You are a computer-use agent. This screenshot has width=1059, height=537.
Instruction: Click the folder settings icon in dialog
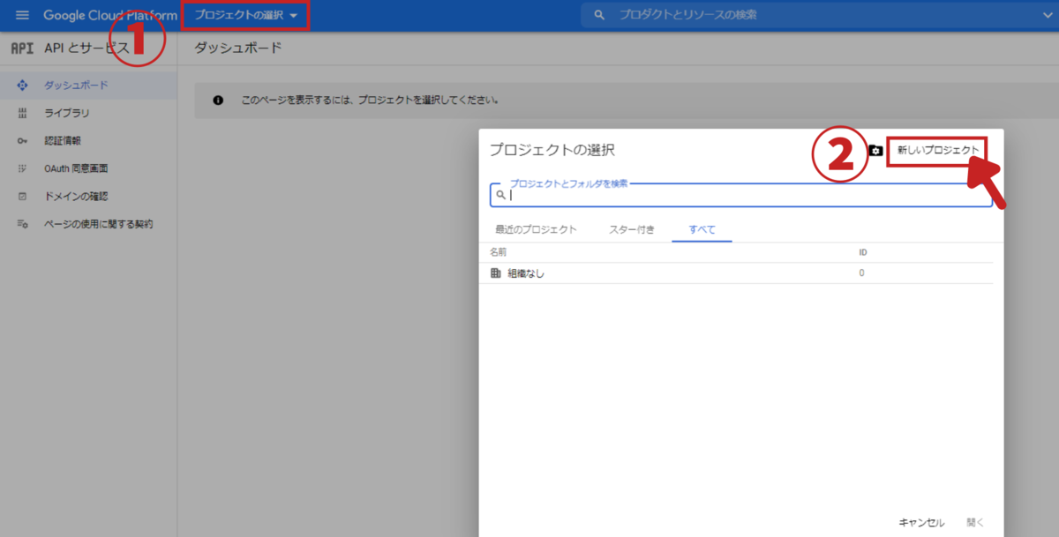[875, 151]
